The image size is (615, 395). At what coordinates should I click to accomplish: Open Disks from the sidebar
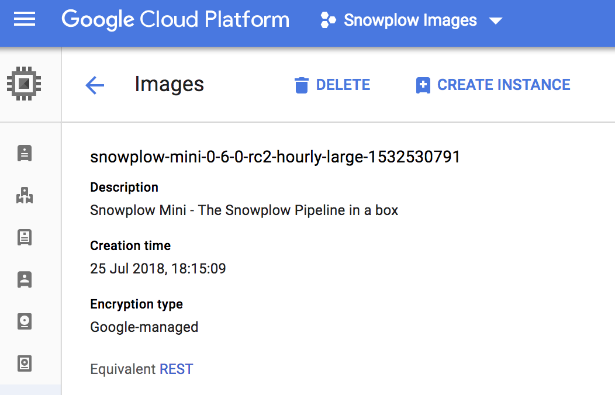click(x=25, y=321)
